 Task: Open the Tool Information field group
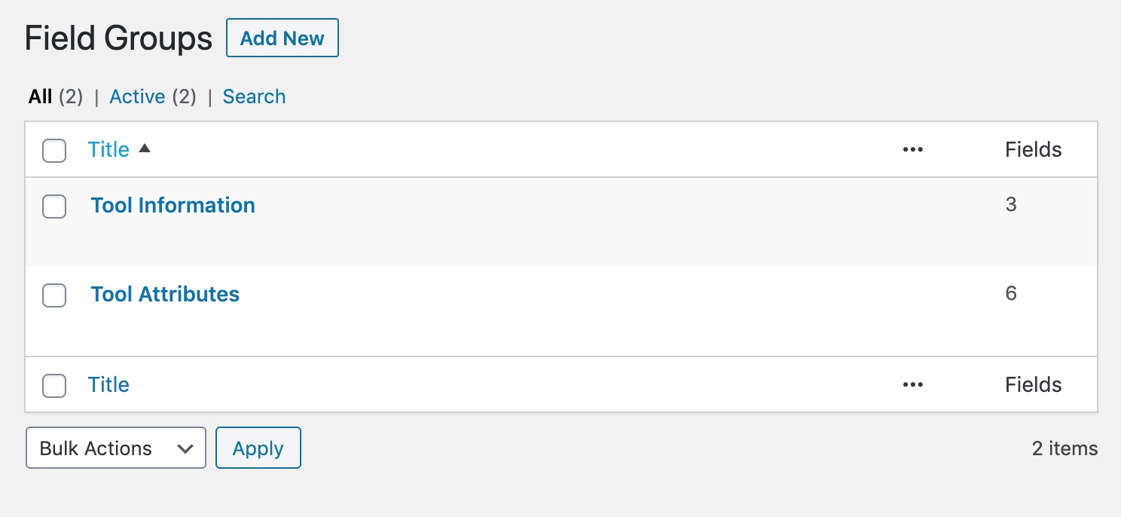(173, 205)
